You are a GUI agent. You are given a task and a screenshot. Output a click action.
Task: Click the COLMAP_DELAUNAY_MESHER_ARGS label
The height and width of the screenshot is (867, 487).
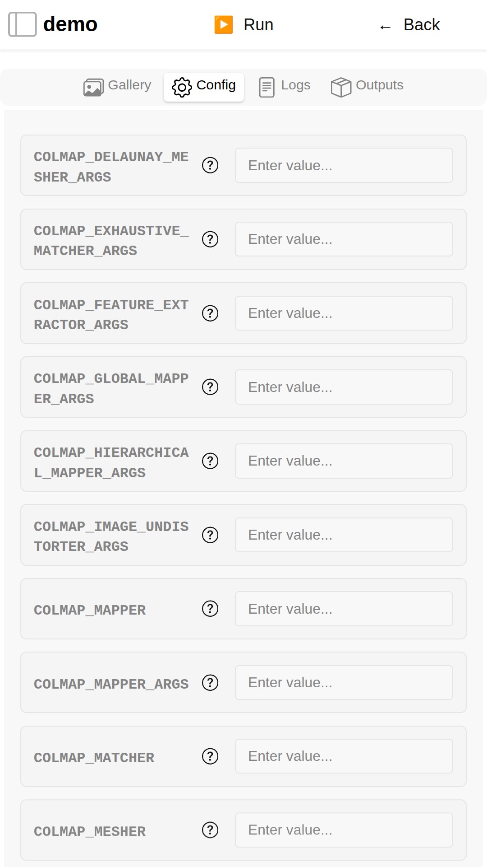[111, 167]
